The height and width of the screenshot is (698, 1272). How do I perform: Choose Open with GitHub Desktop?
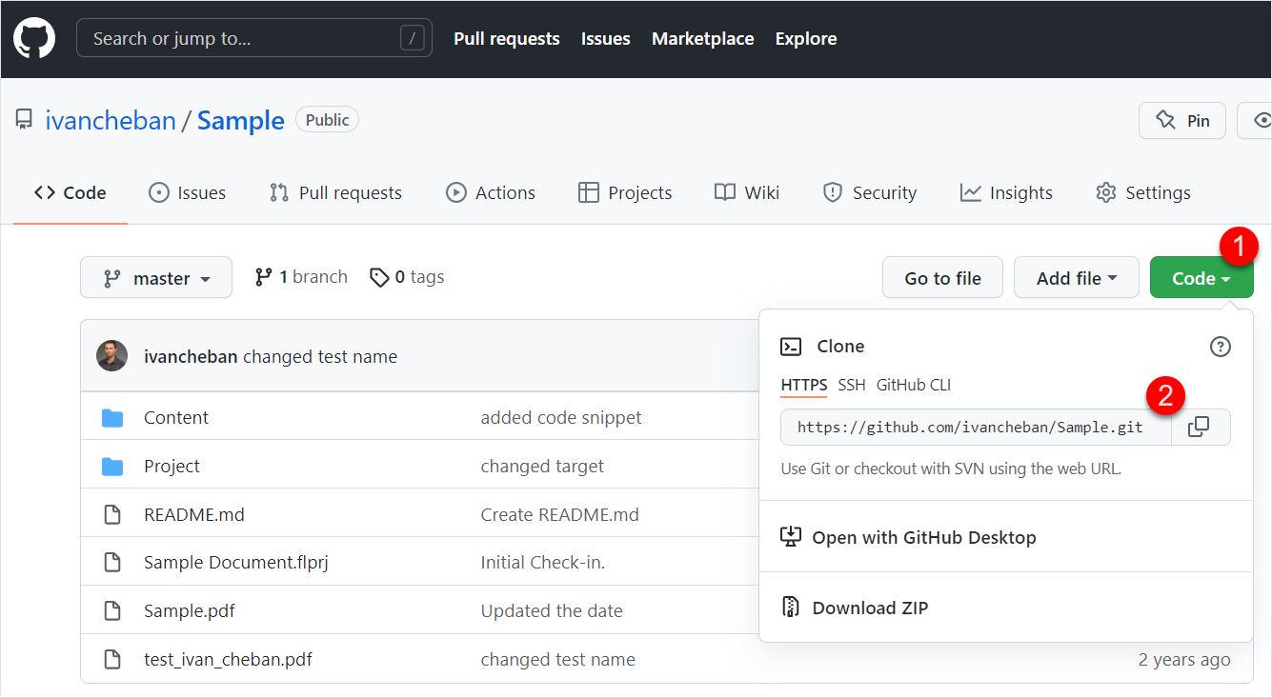tap(923, 537)
